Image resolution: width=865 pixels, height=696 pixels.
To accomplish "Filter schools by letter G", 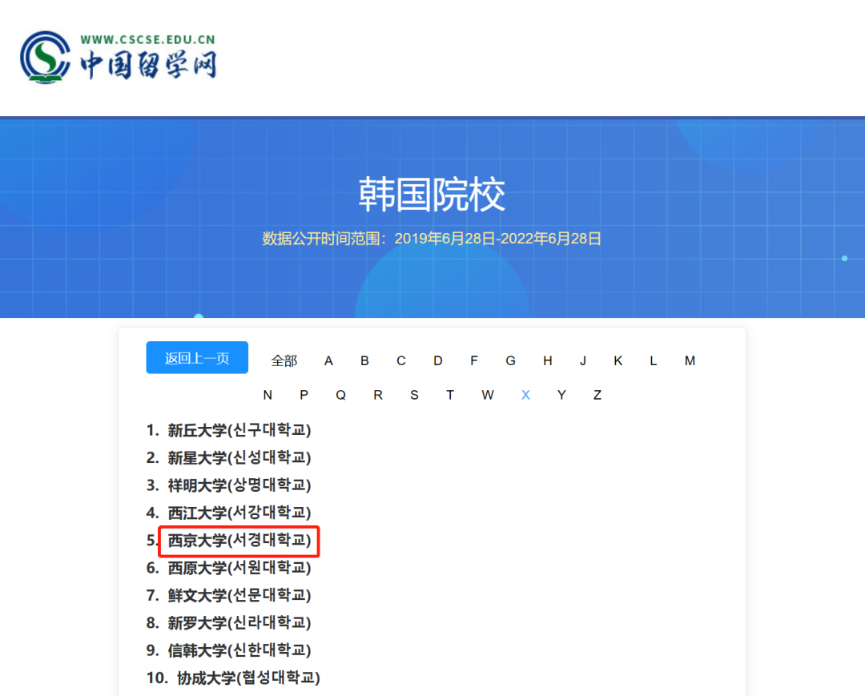I will 511,361.
